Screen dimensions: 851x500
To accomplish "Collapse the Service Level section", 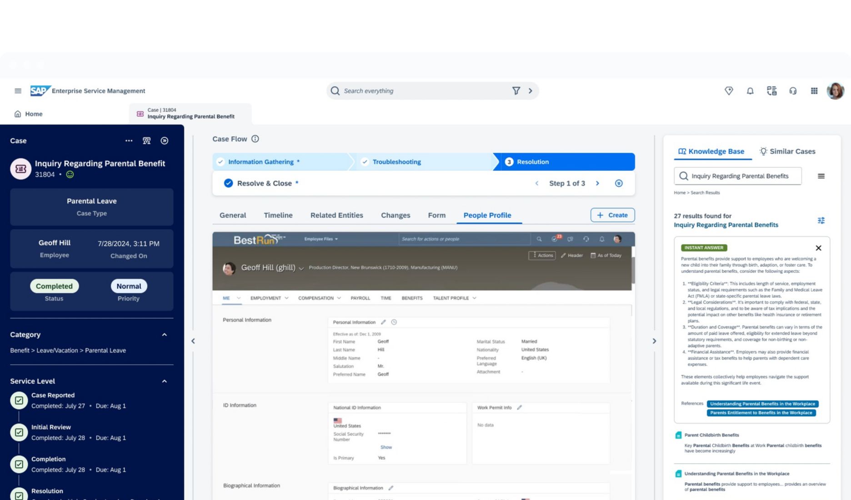I will pyautogui.click(x=165, y=381).
